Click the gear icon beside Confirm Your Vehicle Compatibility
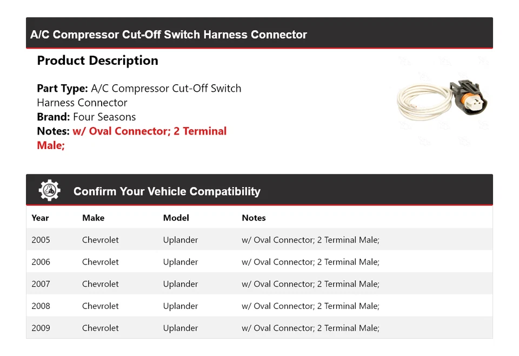 49,191
